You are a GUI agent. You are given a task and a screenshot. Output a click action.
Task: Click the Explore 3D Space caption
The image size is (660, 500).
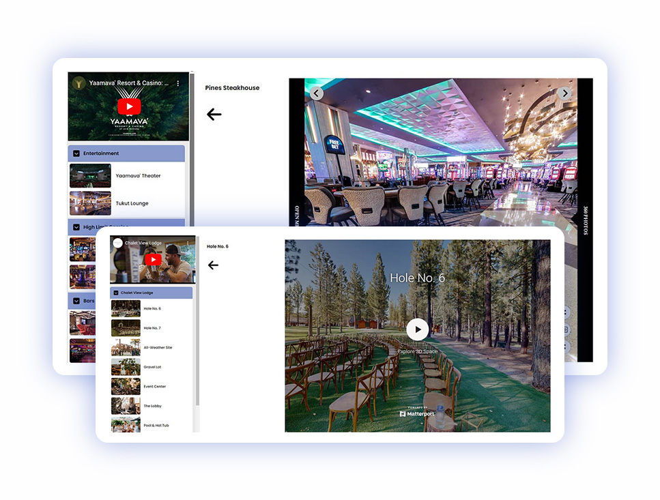(x=418, y=351)
